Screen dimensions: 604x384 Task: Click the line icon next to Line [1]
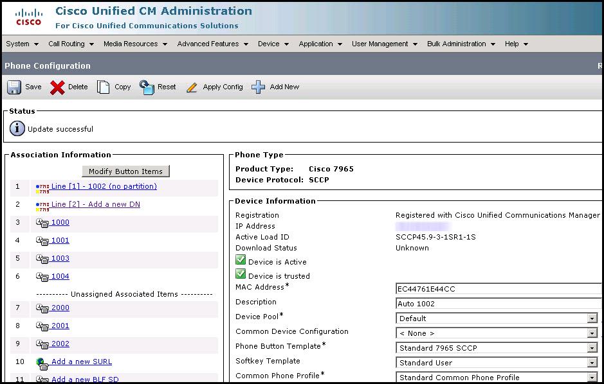[42, 188]
